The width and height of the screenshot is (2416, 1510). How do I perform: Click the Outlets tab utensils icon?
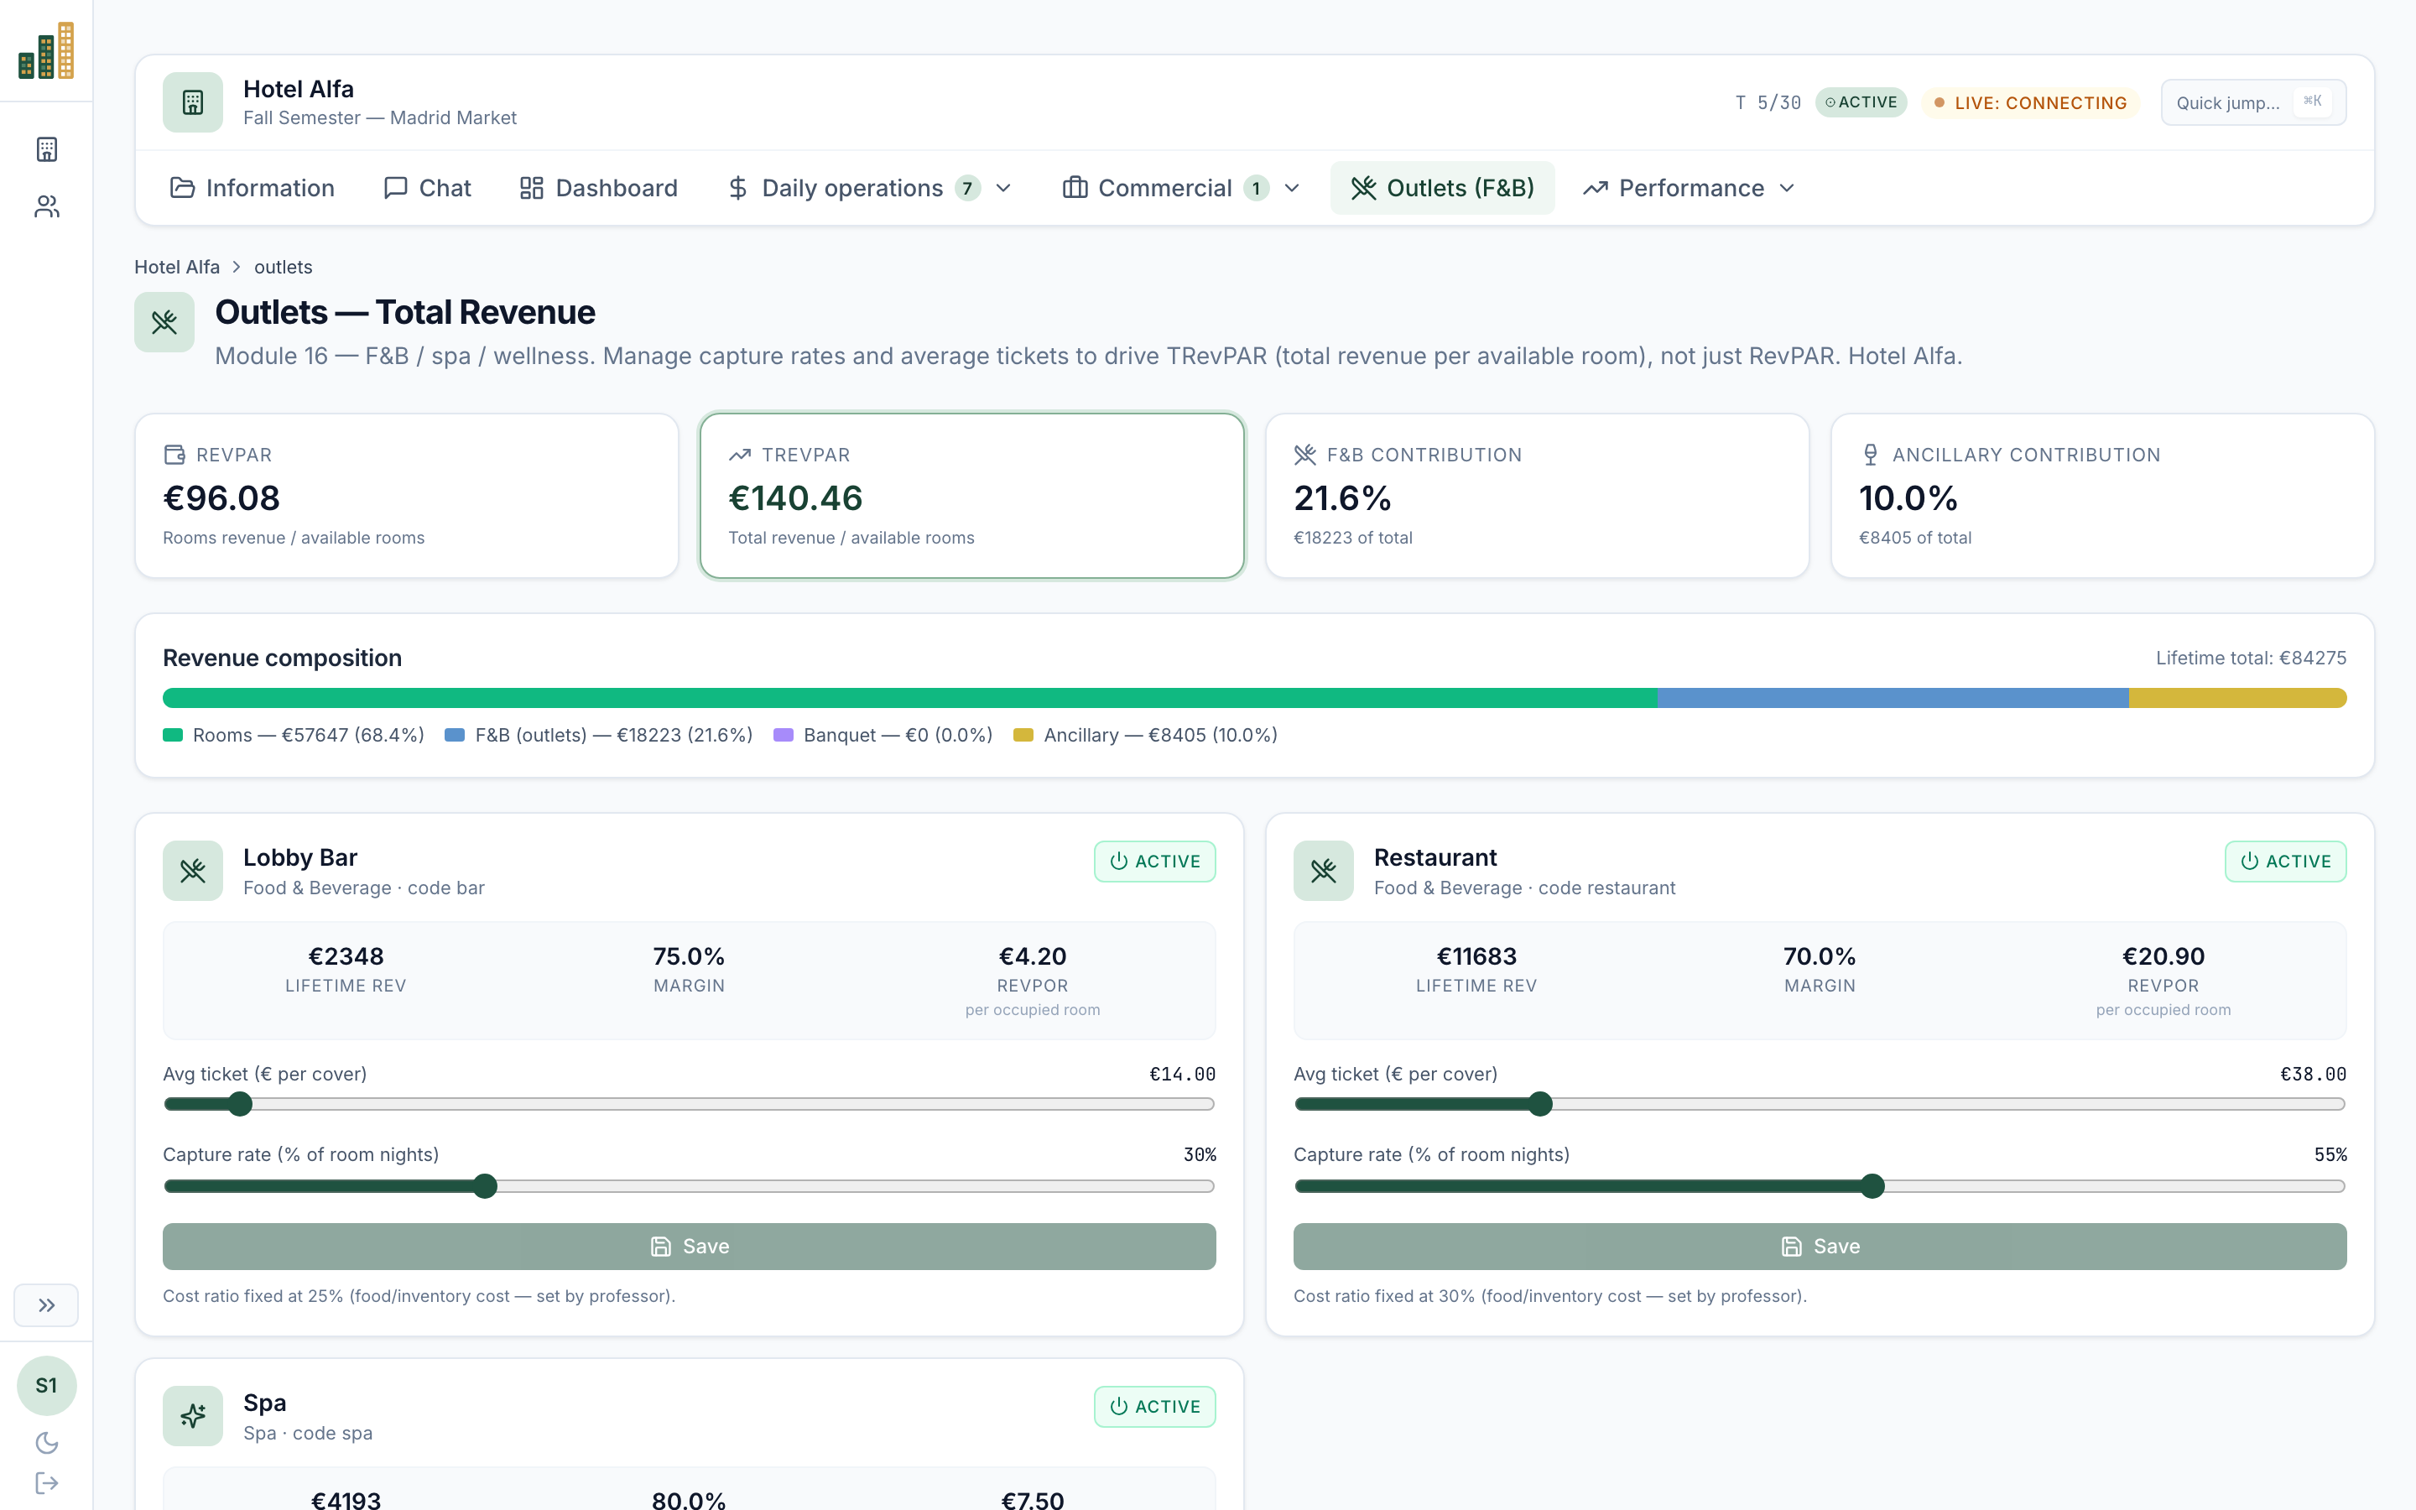[x=1364, y=188]
